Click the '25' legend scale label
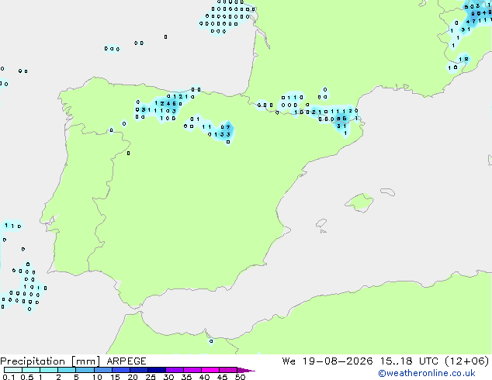492x380 pixels. tap(151, 377)
